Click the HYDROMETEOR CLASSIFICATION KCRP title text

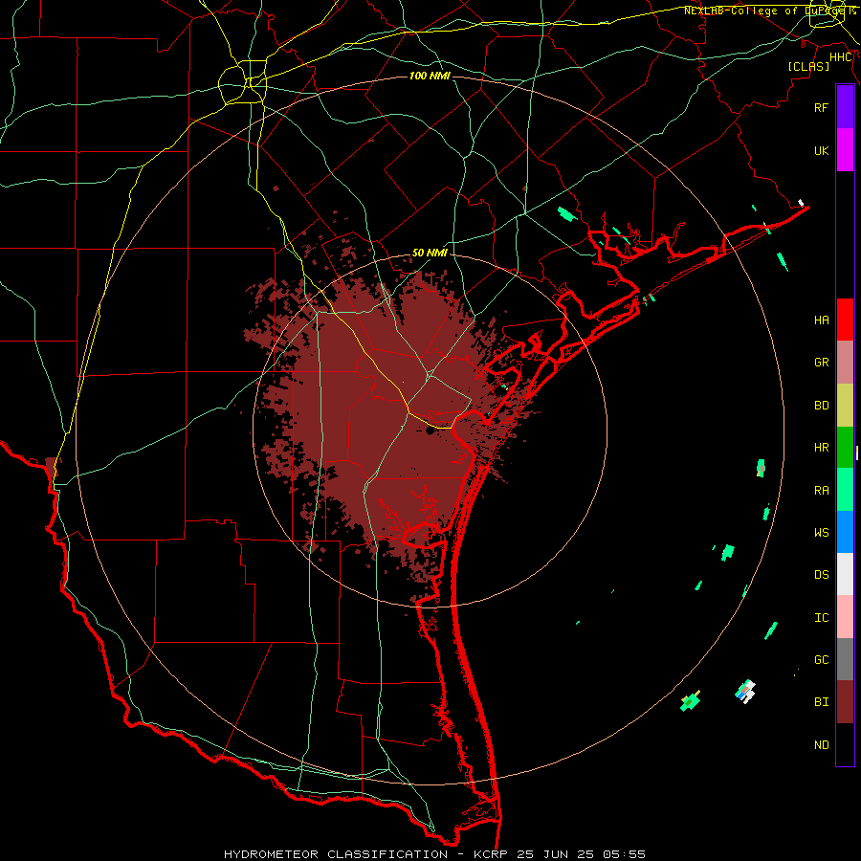[434, 854]
